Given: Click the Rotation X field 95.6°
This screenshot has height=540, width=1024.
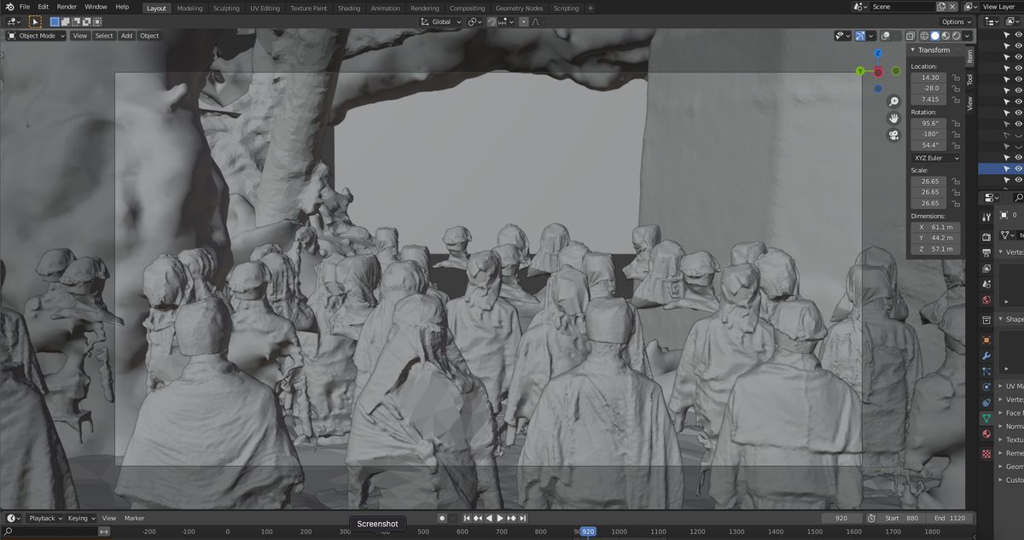Looking at the screenshot, I should (930, 123).
